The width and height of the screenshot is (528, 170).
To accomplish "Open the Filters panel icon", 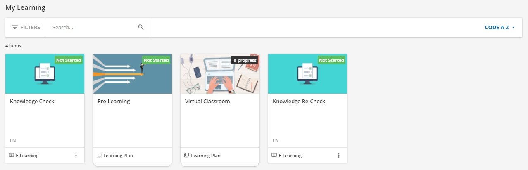I will 15,27.
